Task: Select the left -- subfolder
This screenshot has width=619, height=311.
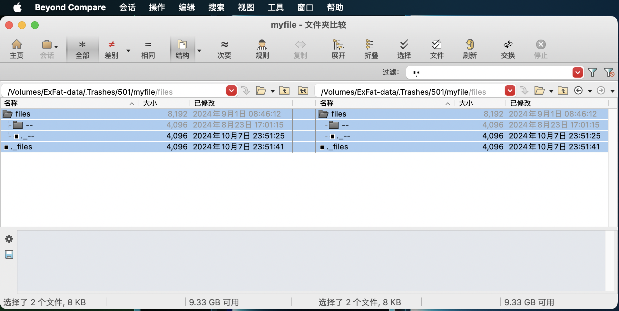Action: (146, 125)
